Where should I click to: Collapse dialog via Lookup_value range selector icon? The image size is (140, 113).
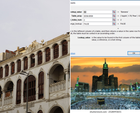(114, 12)
